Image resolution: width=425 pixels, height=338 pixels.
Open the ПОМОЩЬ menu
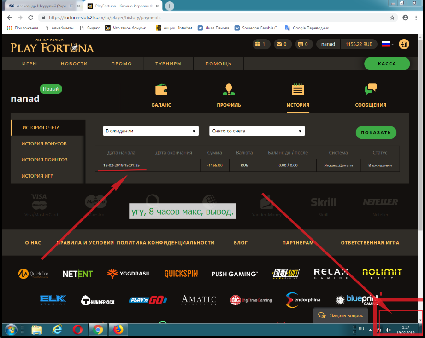218,64
